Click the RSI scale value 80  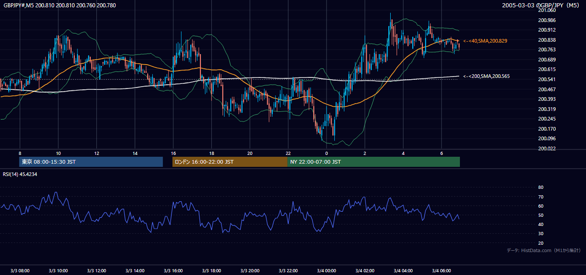pos(541,187)
